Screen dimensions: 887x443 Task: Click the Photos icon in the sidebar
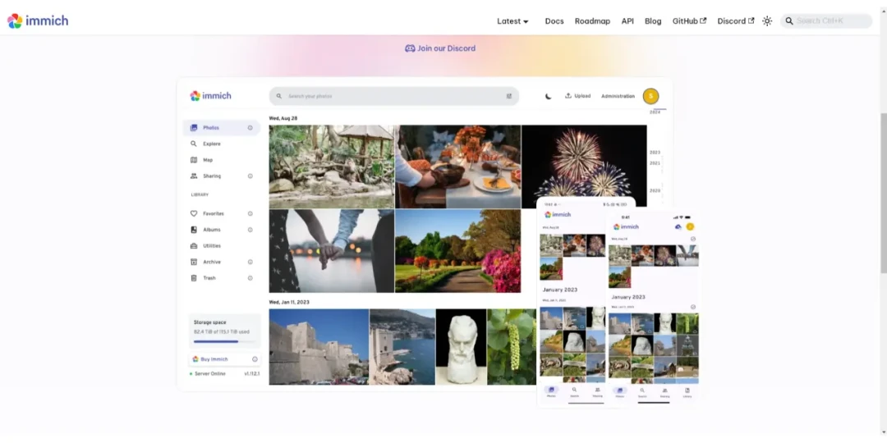tap(194, 128)
